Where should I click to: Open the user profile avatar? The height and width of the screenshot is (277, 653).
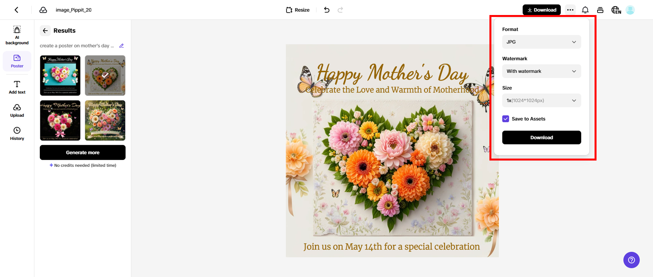[630, 10]
